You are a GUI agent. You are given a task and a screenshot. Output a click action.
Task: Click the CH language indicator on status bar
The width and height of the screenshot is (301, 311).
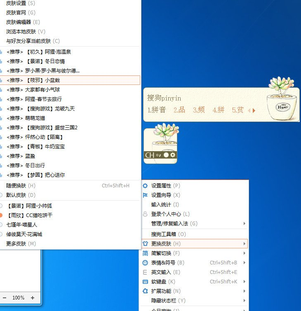point(150,155)
